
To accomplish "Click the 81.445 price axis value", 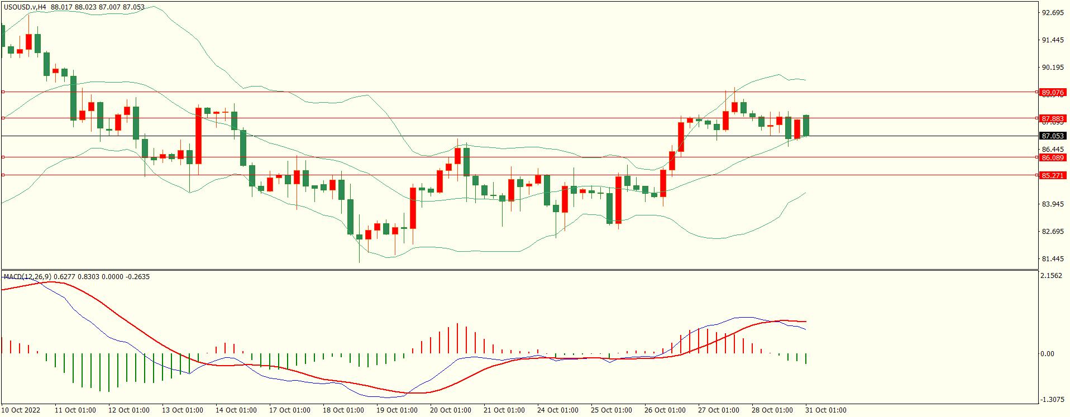I will click(x=1053, y=258).
